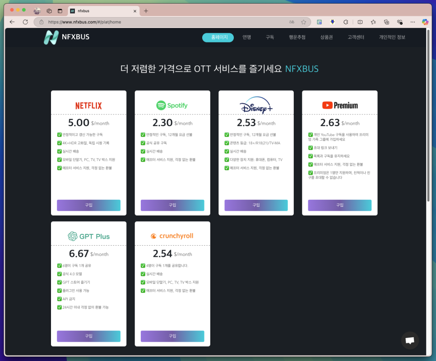Click the Disney+ 2.53 $/month price

tap(256, 123)
